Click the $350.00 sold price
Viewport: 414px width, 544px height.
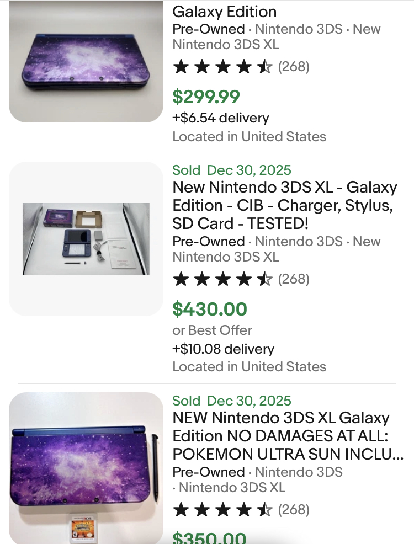pyautogui.click(x=210, y=537)
